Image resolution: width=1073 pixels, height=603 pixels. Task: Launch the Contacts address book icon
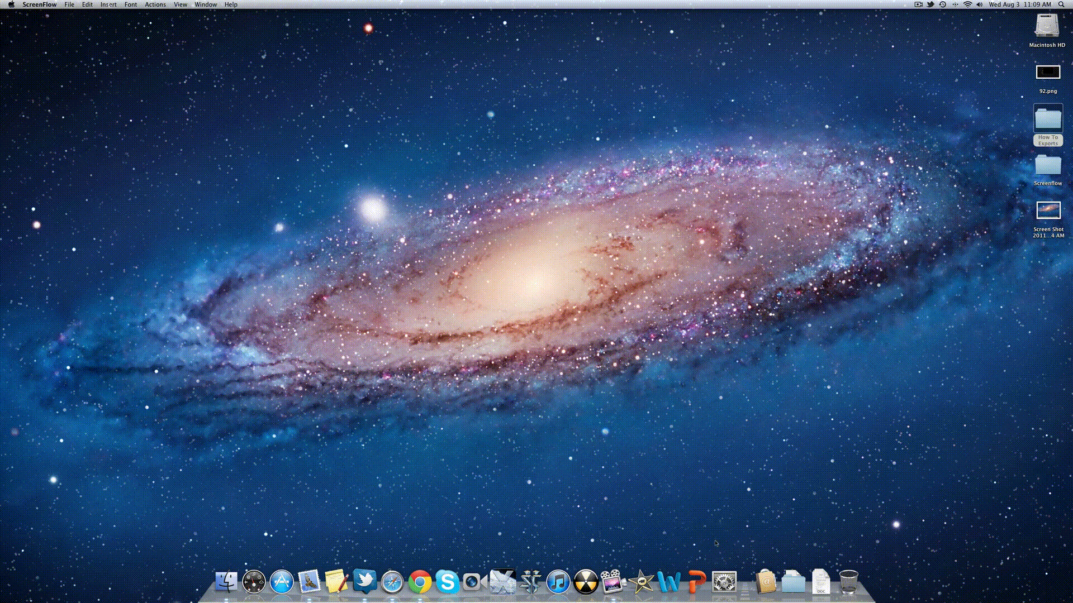click(766, 582)
